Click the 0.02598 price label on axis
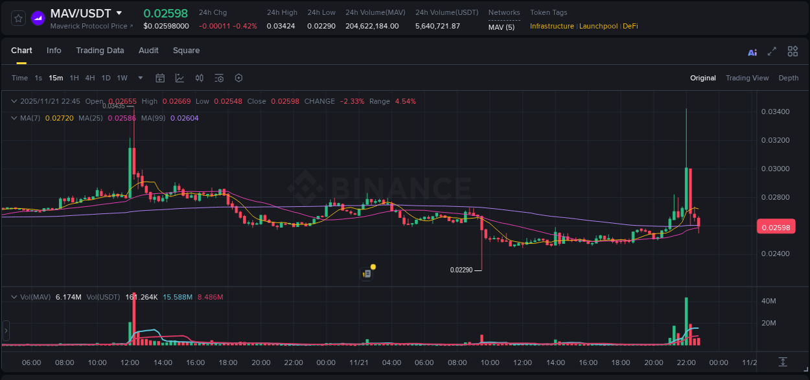This screenshot has height=380, width=810. pyautogui.click(x=777, y=226)
